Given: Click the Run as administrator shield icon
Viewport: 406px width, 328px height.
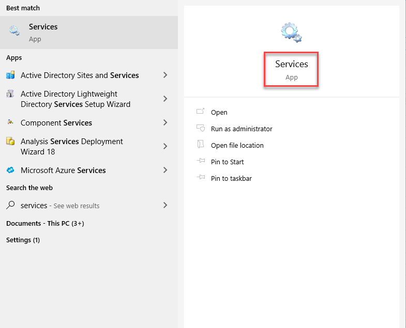Looking at the screenshot, I should (201, 128).
